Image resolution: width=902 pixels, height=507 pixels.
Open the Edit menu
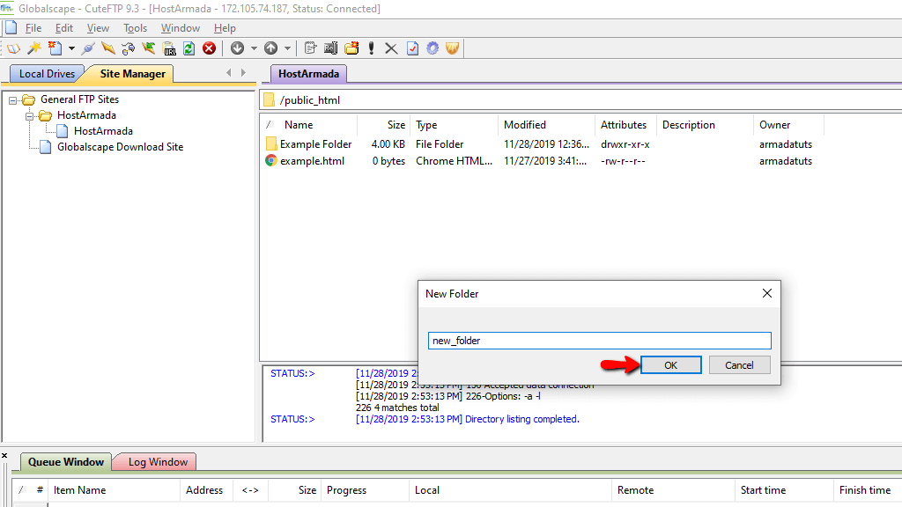(x=63, y=28)
